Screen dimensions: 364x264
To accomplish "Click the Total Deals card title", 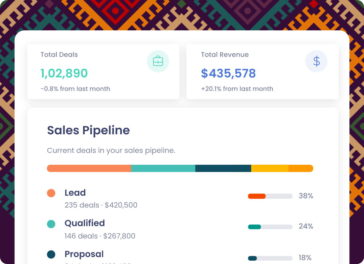I will point(59,55).
